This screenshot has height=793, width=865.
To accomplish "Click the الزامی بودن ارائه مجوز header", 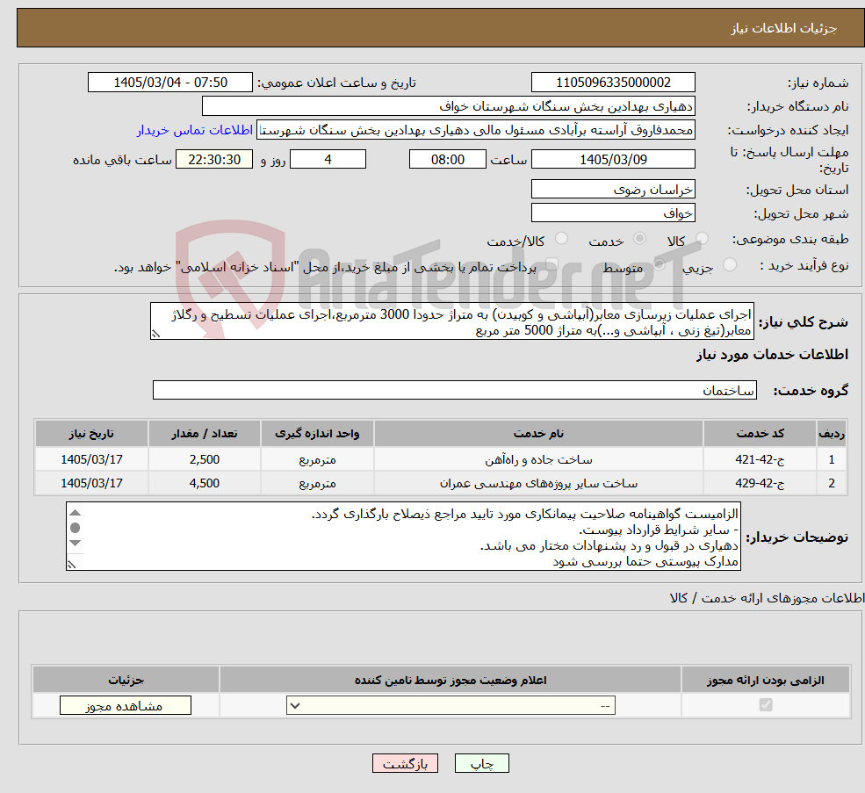I will coord(765,680).
